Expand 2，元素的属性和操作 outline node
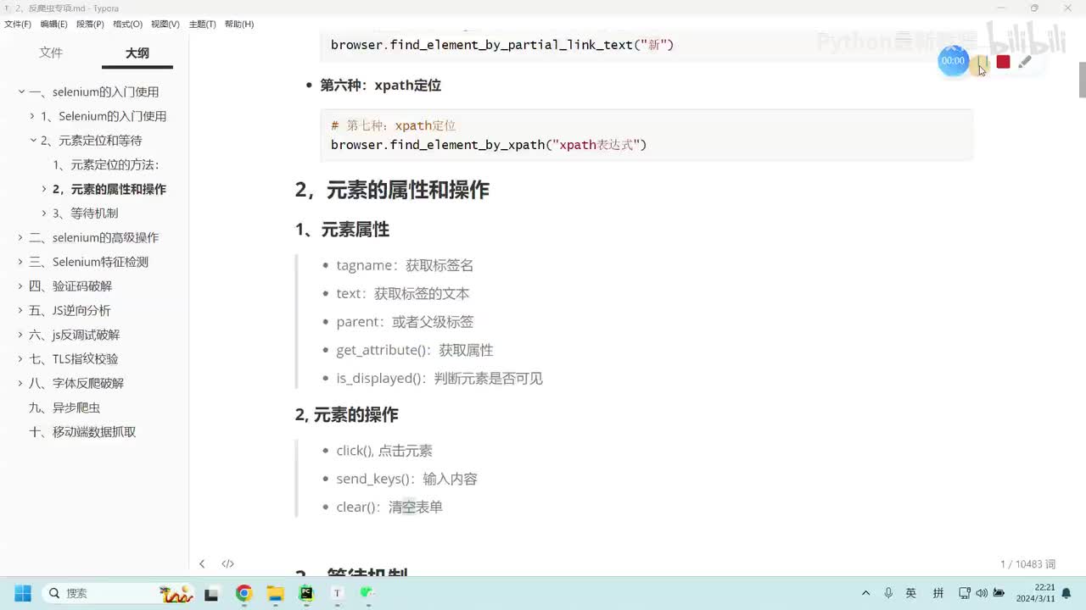This screenshot has width=1086, height=610. click(x=45, y=189)
